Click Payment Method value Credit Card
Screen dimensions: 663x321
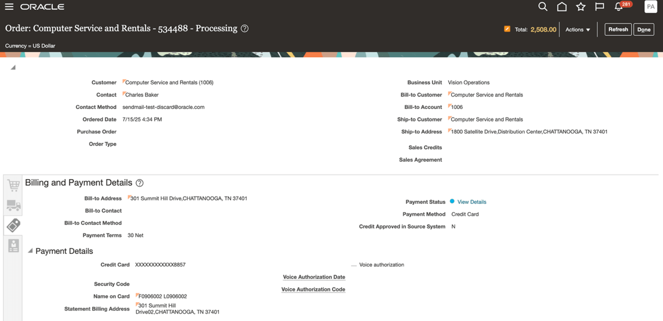pyautogui.click(x=465, y=214)
